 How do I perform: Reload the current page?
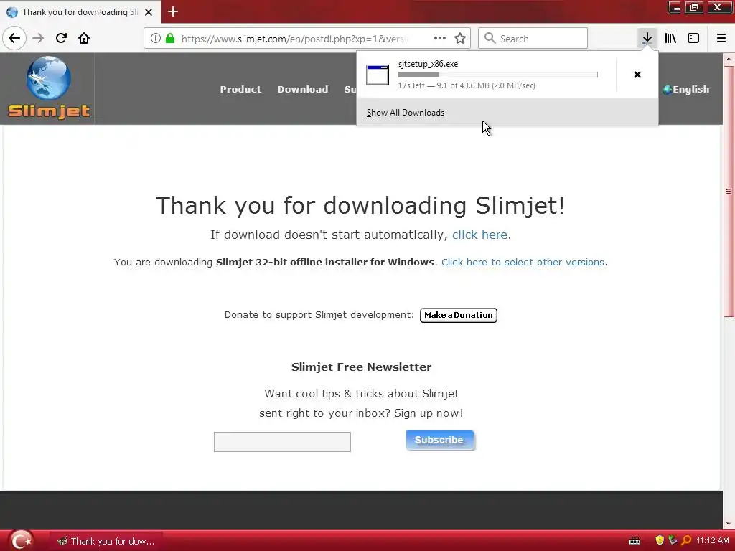pyautogui.click(x=61, y=38)
